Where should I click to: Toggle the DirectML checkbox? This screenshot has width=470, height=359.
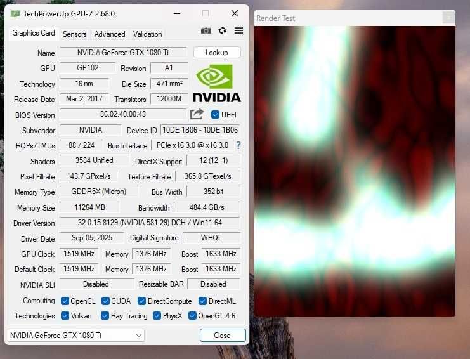[202, 301]
